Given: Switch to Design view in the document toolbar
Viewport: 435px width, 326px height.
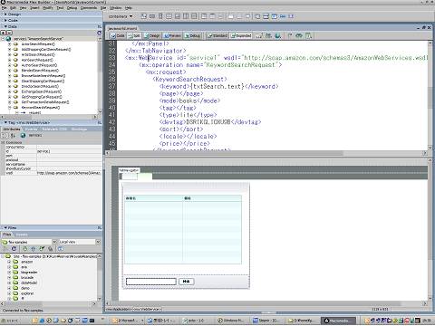Looking at the screenshot, I should click(x=151, y=36).
